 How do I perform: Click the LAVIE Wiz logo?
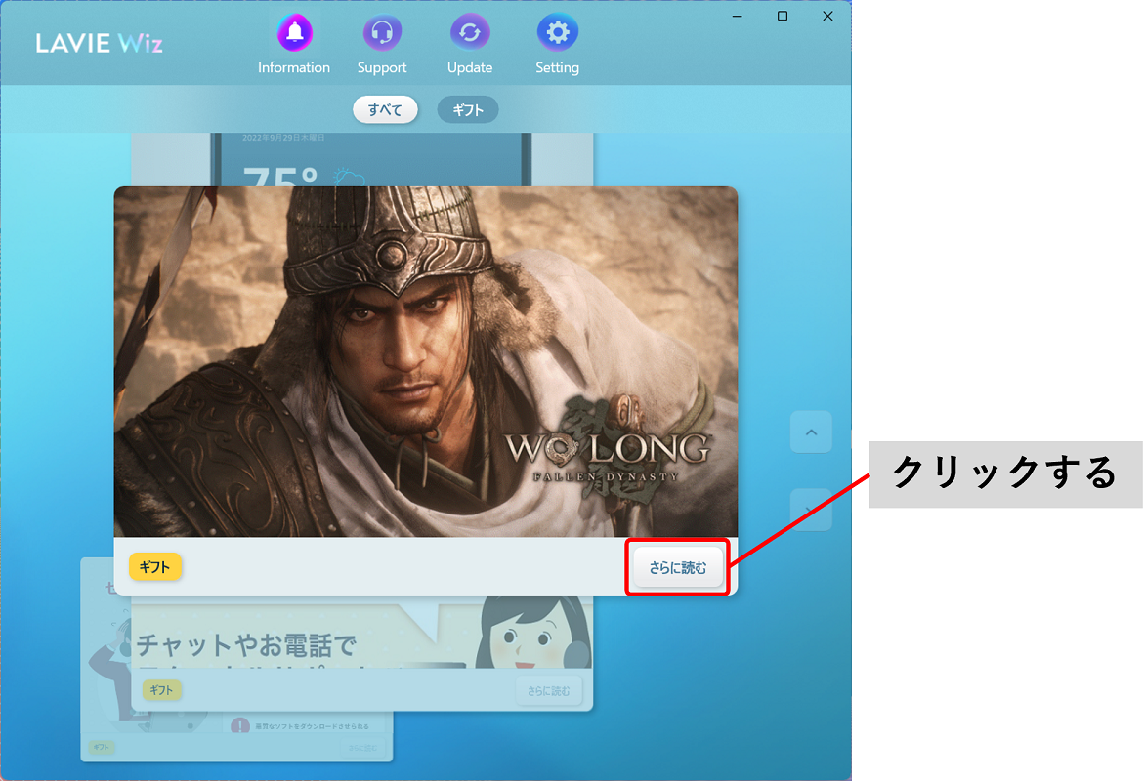tap(100, 43)
